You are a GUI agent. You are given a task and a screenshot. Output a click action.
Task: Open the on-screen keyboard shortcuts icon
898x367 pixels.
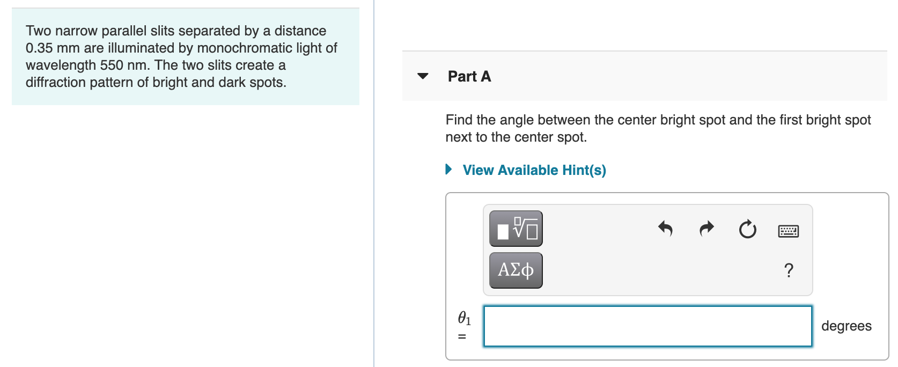[787, 230]
